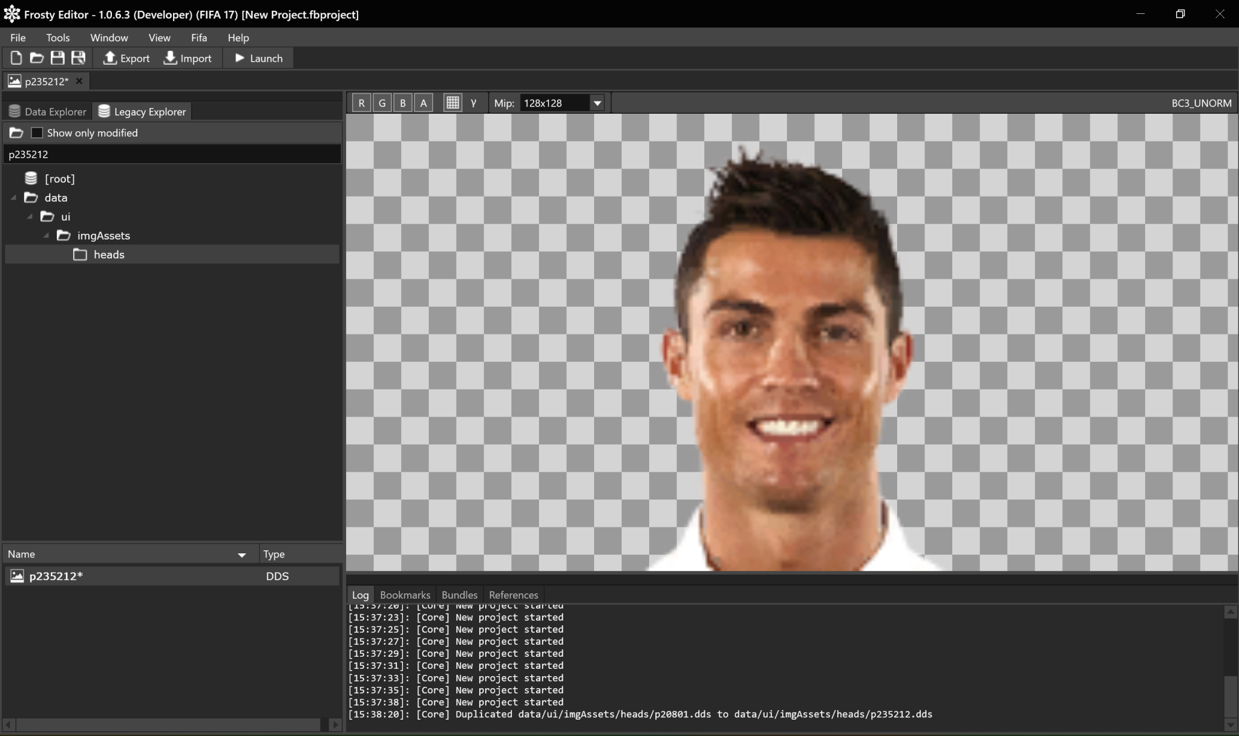Image resolution: width=1239 pixels, height=736 pixels.
Task: Open the Fifa menu
Action: pos(198,37)
